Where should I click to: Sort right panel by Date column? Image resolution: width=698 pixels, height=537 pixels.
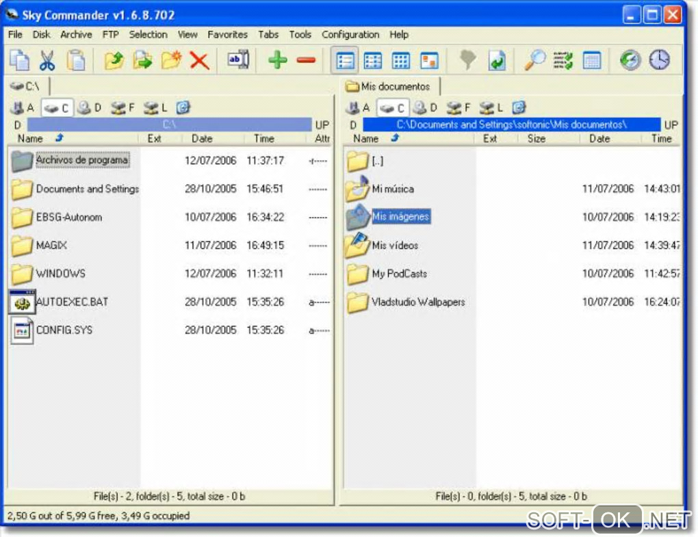point(610,139)
